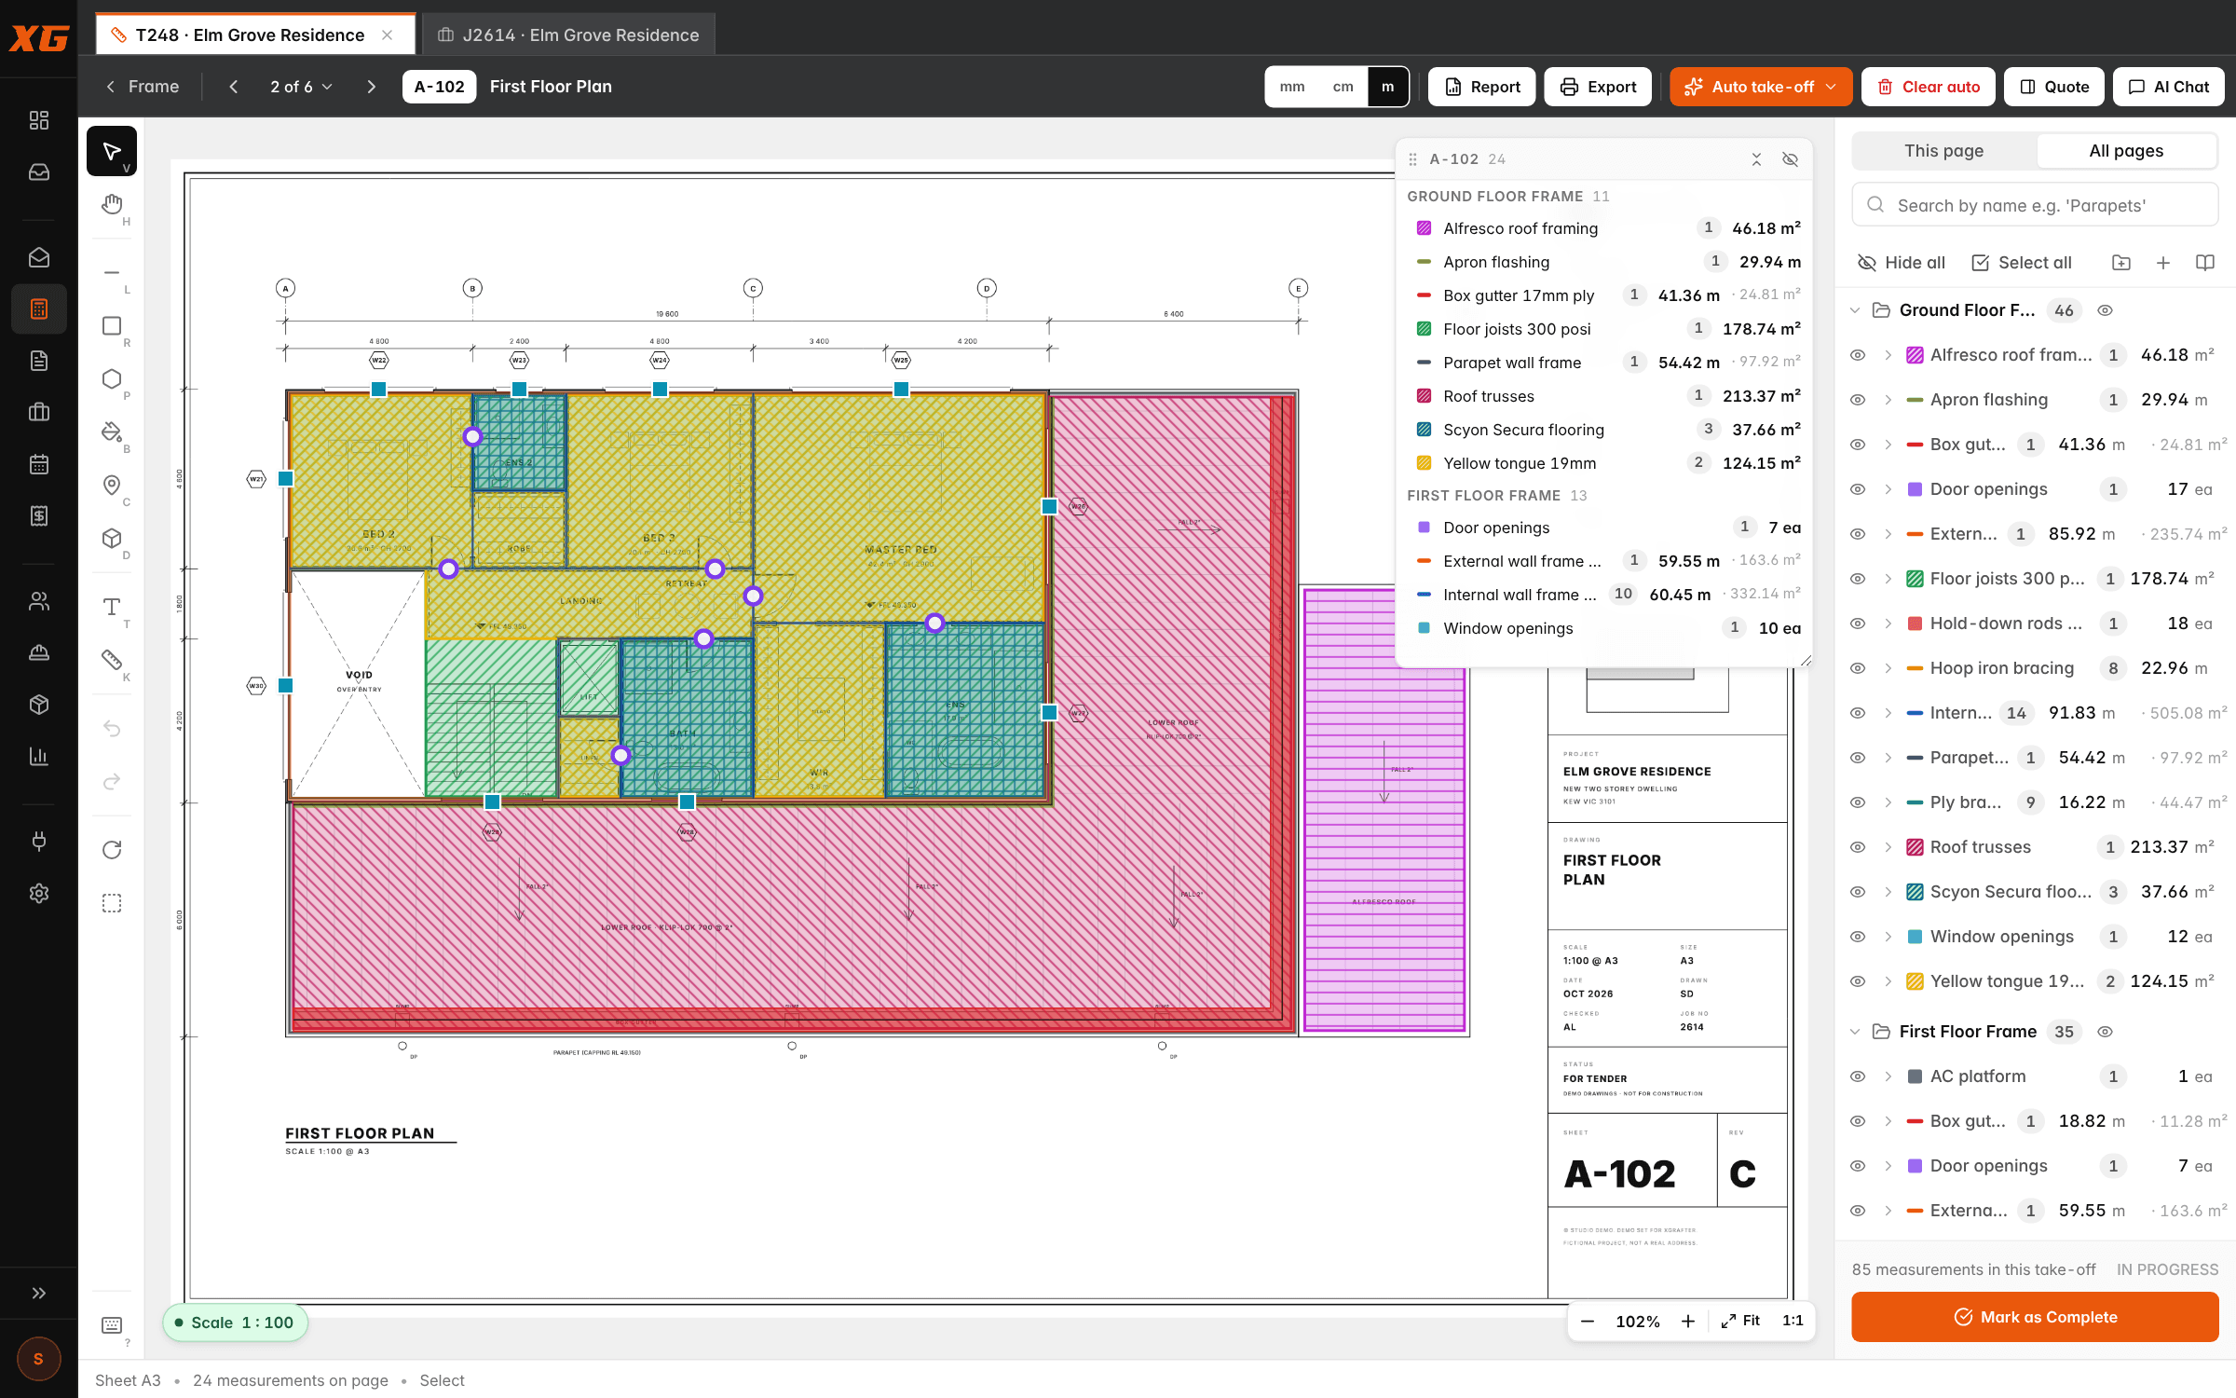Click Mark as Complete button
The width and height of the screenshot is (2236, 1398).
click(2035, 1317)
